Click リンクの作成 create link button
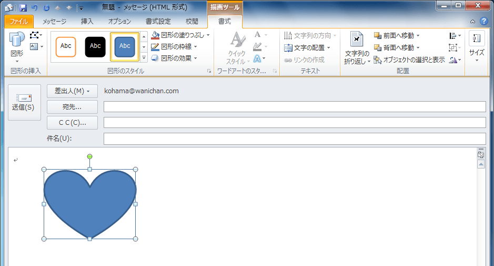Image resolution: width=494 pixels, height=266 pixels. click(304, 60)
